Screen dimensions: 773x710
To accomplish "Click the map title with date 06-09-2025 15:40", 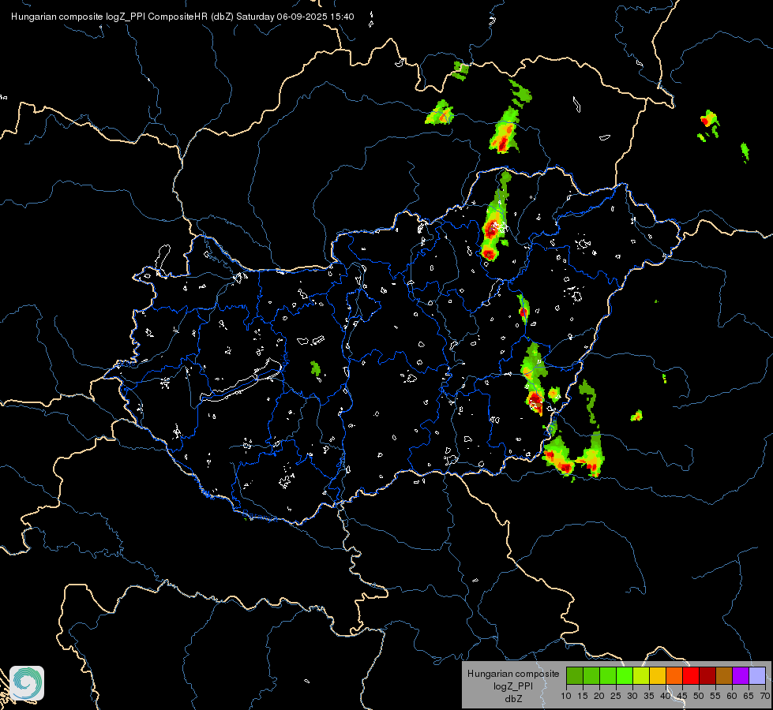I will pyautogui.click(x=182, y=17).
